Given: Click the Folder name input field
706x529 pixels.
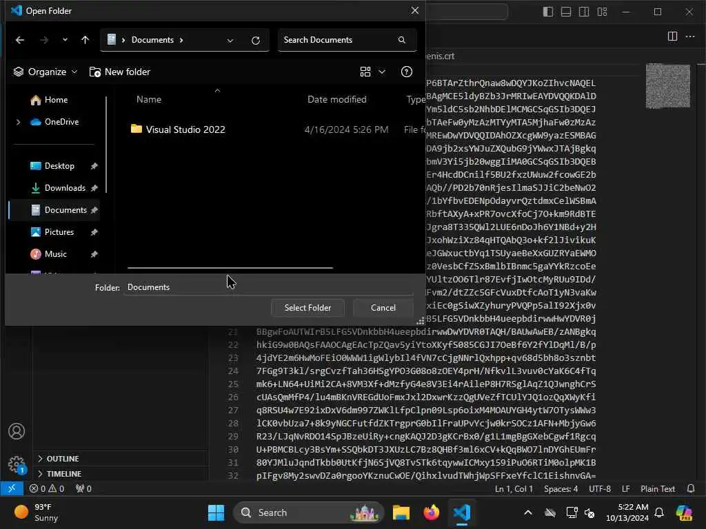Looking at the screenshot, I should [269, 287].
